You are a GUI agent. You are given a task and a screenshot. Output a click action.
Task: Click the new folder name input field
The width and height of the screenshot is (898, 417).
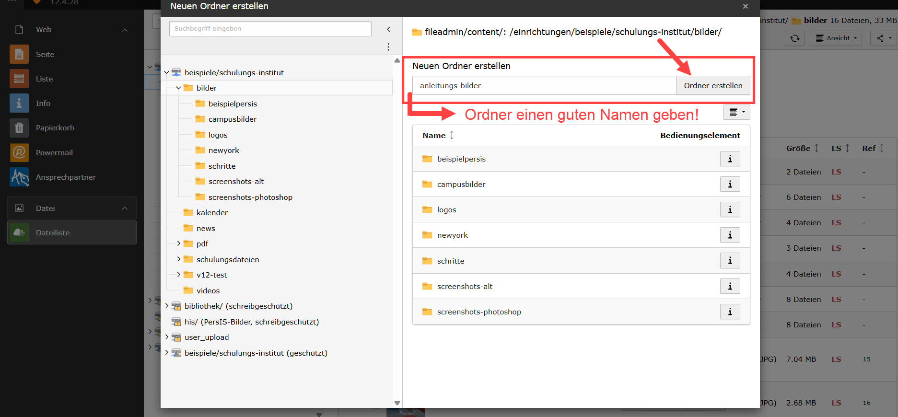click(x=544, y=86)
